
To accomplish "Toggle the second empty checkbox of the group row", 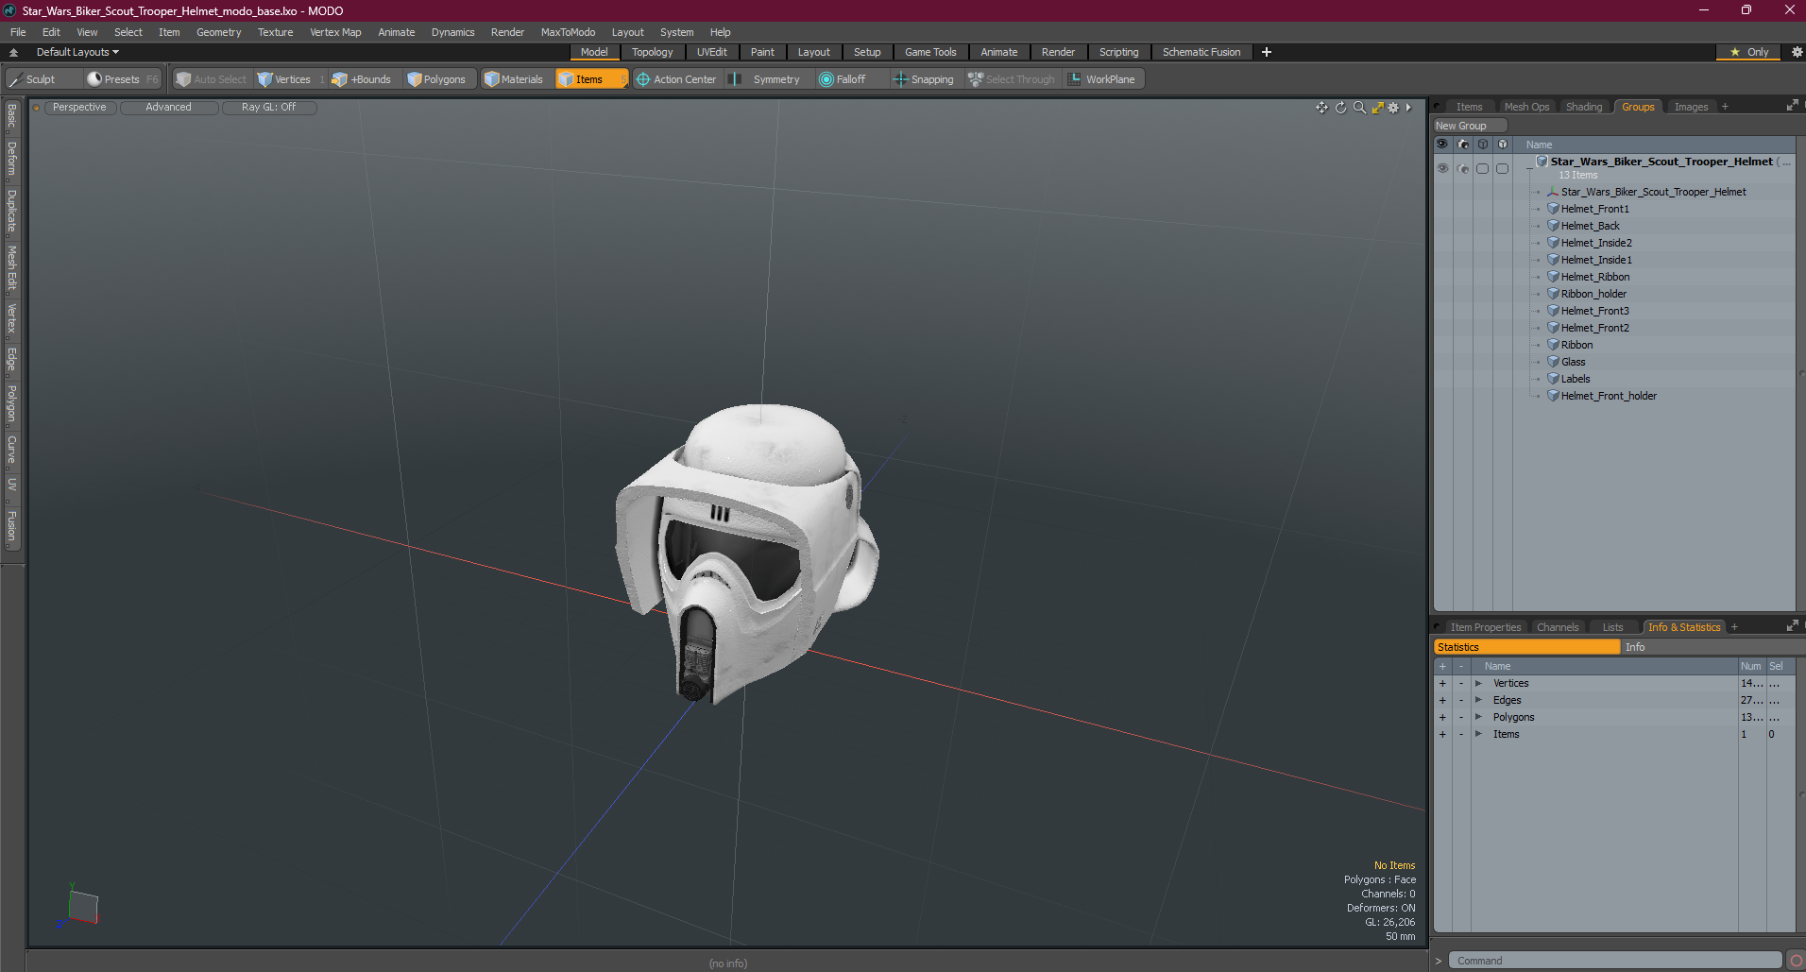I will point(1503,168).
